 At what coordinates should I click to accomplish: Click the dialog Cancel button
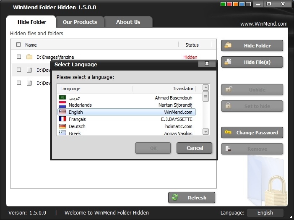coord(195,148)
